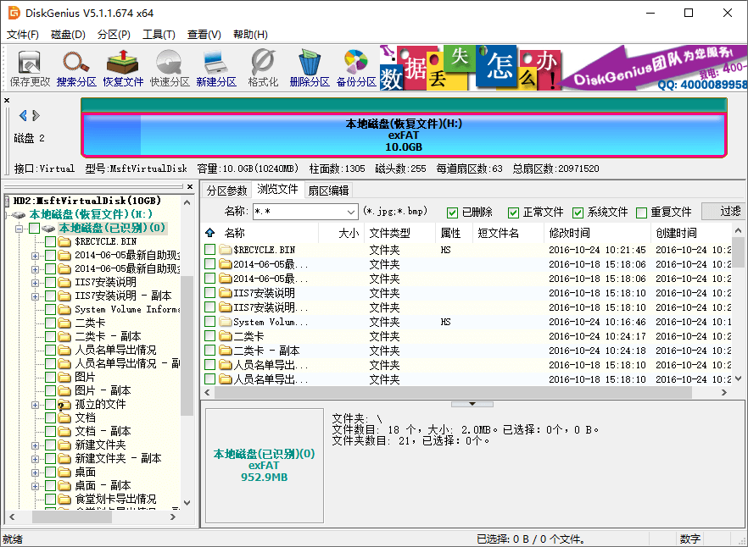Viewport: 748px width, 547px height.
Task: Click the up-folder arrow in file list header
Action: click(210, 233)
